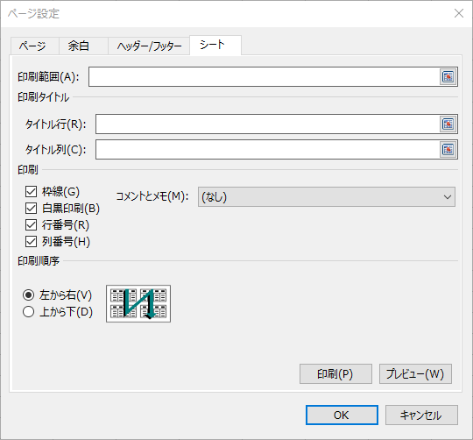Confirm with the OK button
Image resolution: width=473 pixels, height=440 pixels.
point(342,415)
